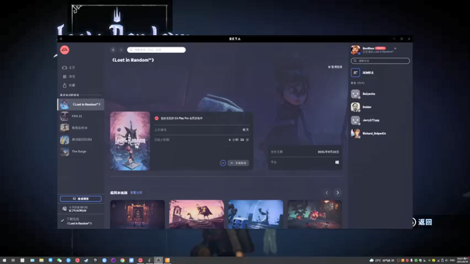
Task: Select FIFA 21 in recent games list
Action: tap(81, 116)
